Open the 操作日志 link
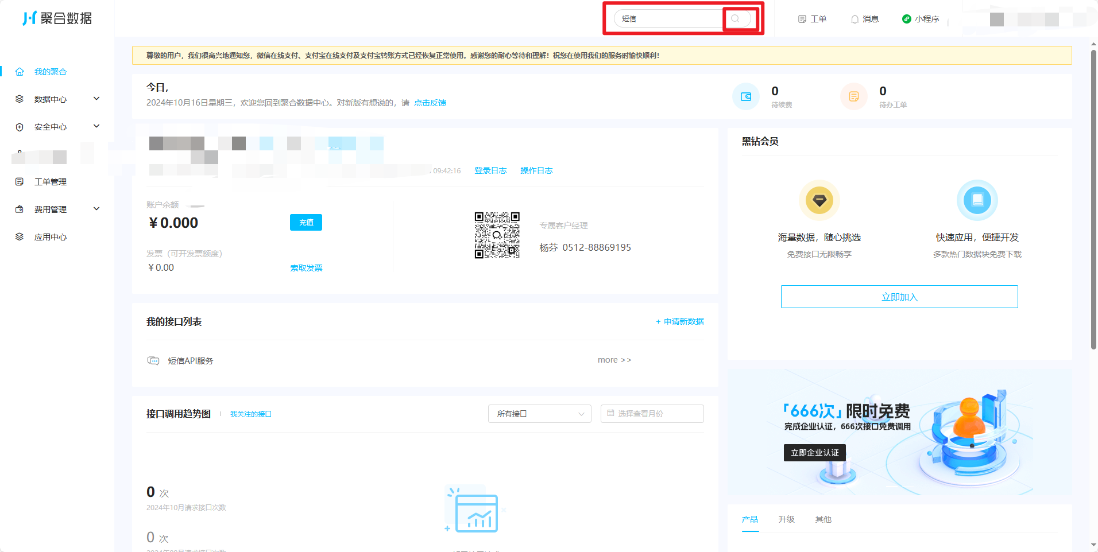This screenshot has width=1098, height=552. [x=536, y=170]
